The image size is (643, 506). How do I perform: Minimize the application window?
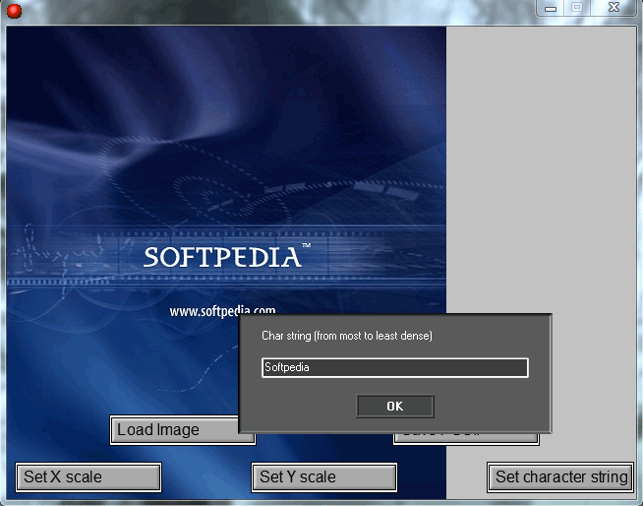(x=551, y=8)
